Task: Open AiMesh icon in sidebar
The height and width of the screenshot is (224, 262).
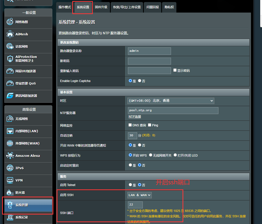Action: 10,34
